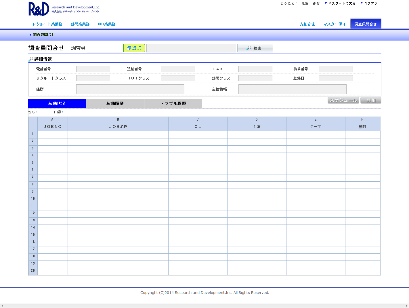Open the マスター保守 link
The width and height of the screenshot is (409, 308).
point(335,24)
